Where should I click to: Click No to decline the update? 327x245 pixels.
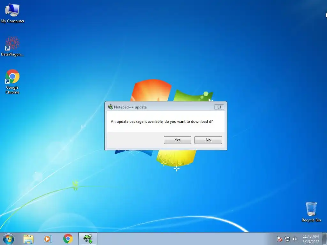[208, 140]
